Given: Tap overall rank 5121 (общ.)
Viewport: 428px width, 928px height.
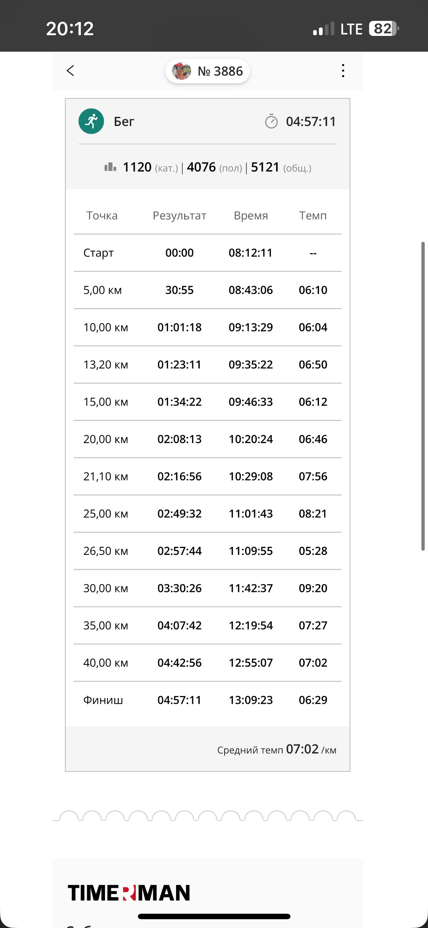Looking at the screenshot, I should [281, 167].
